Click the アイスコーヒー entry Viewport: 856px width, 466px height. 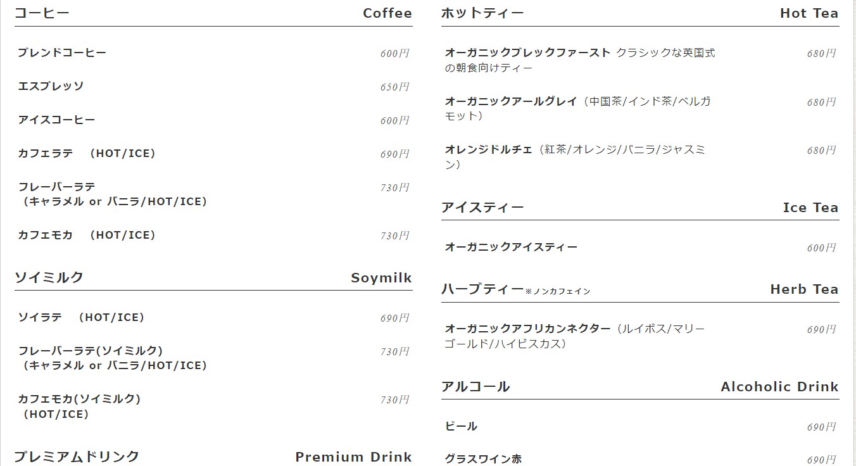click(56, 120)
